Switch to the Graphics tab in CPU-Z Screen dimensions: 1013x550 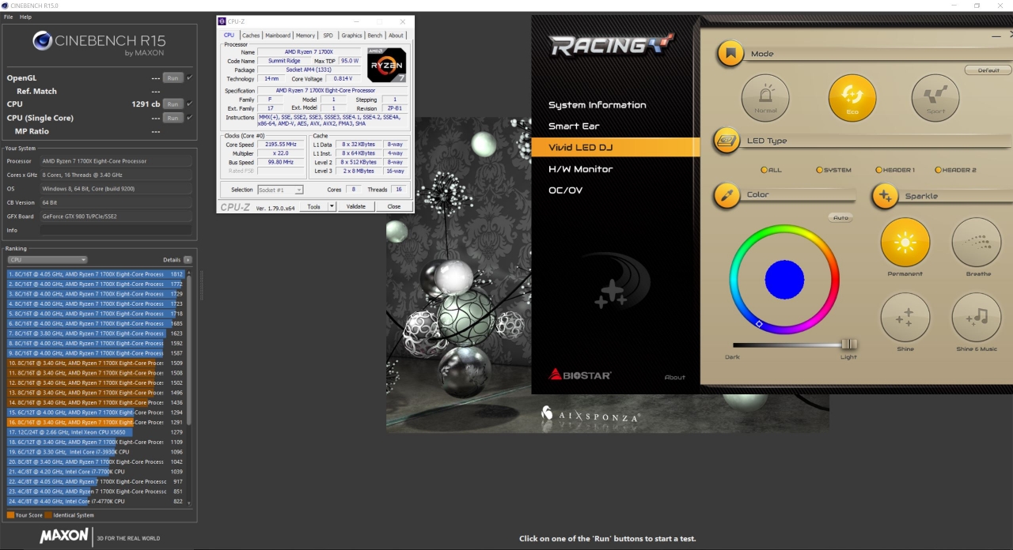pos(352,36)
